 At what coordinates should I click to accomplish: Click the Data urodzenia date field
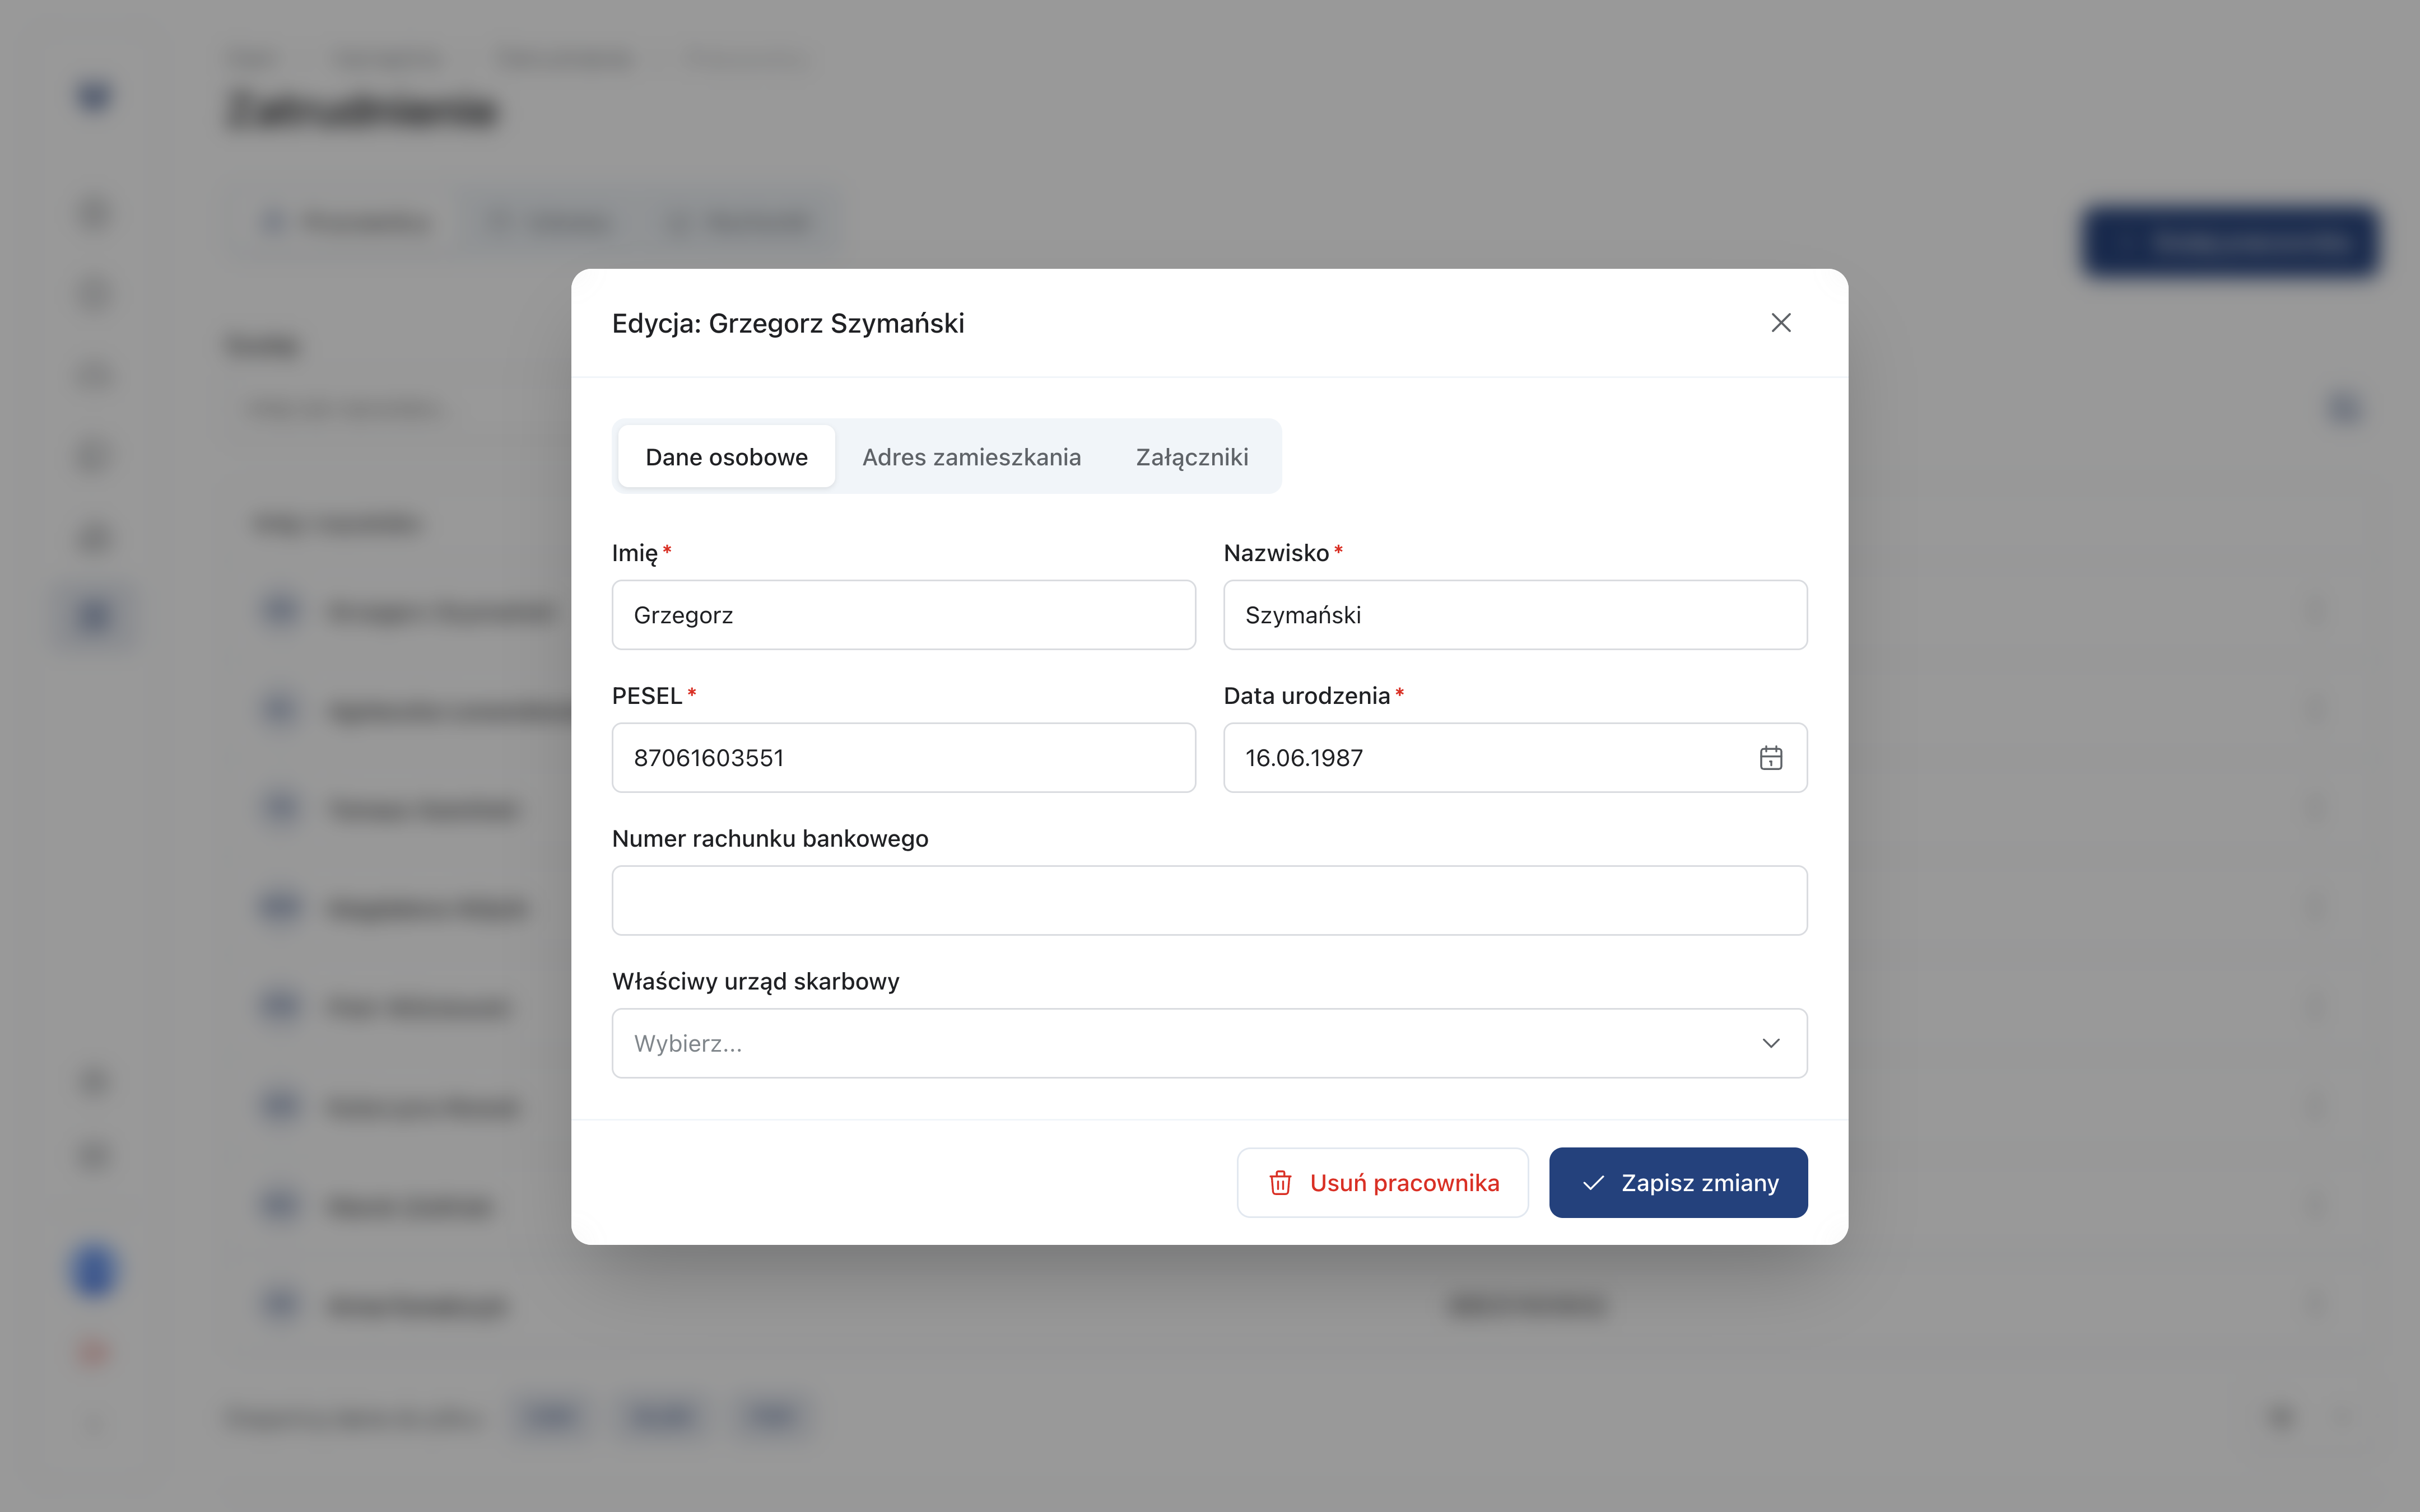(1515, 758)
